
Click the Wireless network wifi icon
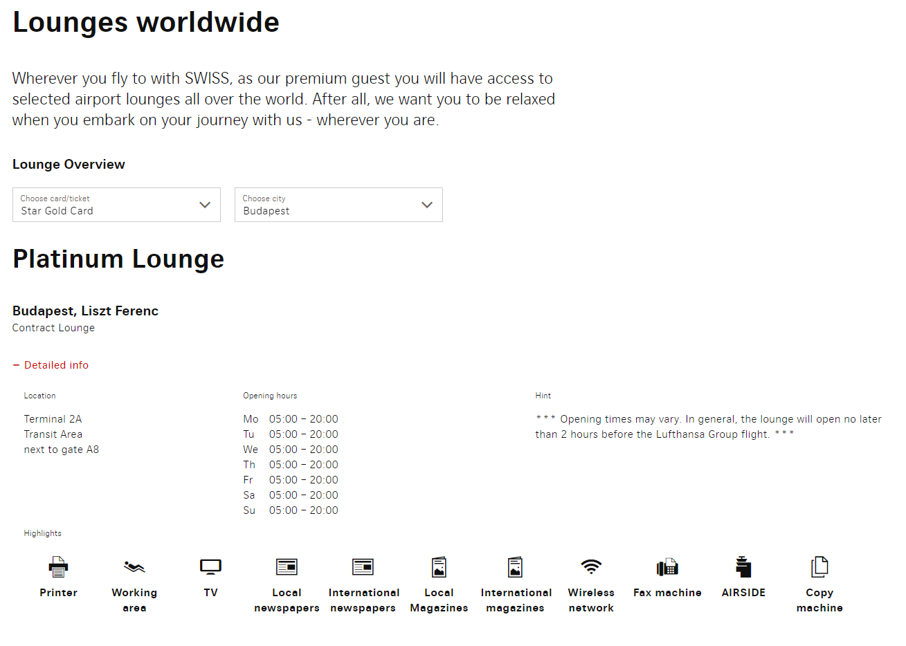tap(591, 567)
